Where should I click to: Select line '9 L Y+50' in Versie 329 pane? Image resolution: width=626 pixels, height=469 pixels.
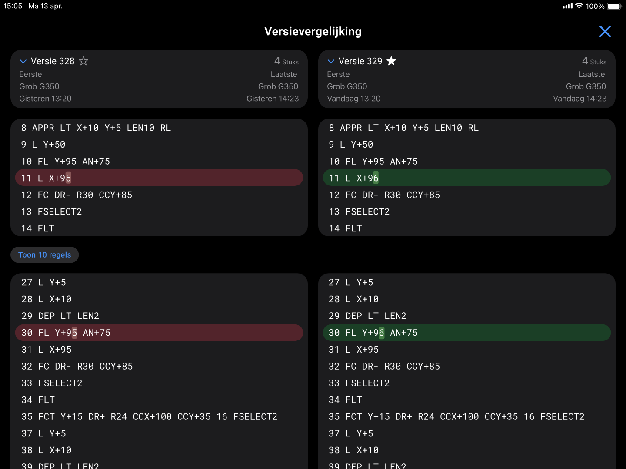pyautogui.click(x=467, y=145)
